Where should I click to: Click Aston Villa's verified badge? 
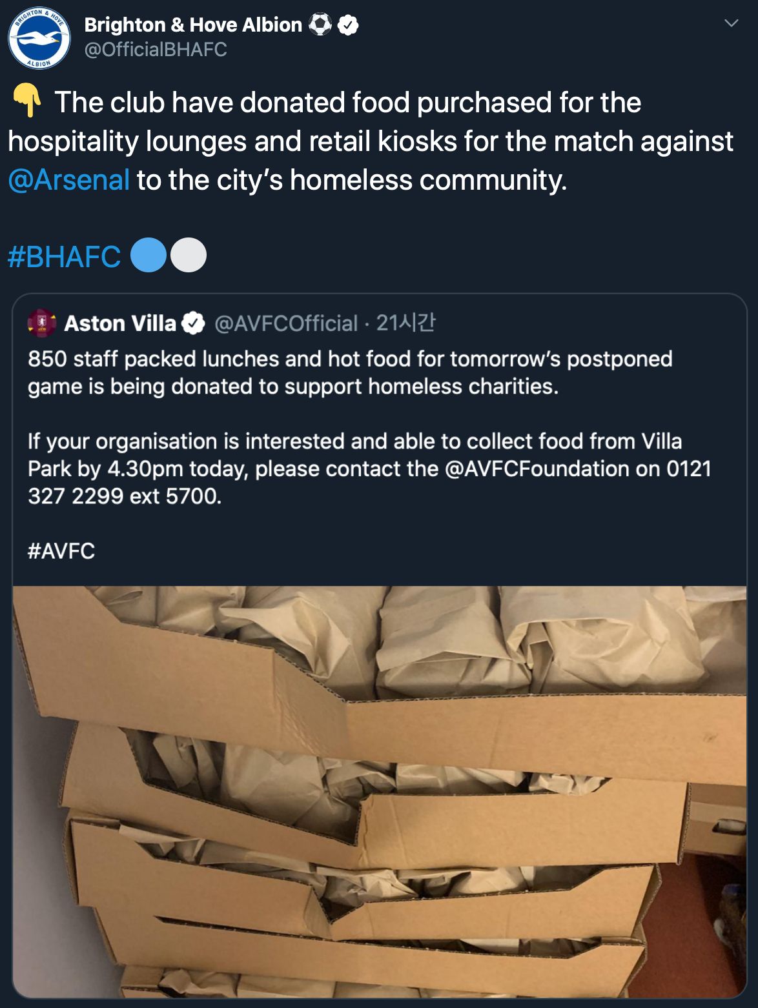(192, 323)
